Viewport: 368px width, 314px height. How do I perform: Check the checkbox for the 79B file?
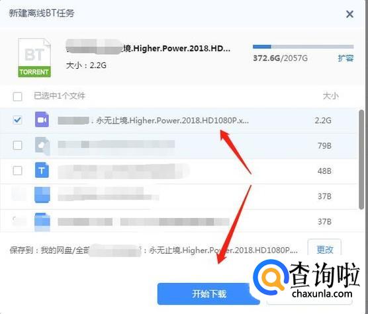[x=18, y=145]
